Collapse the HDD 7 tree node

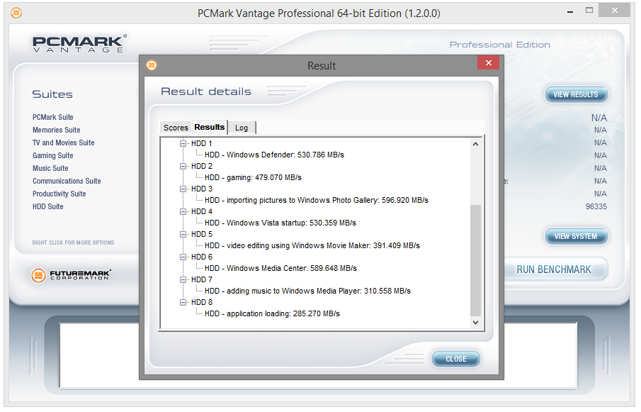click(x=183, y=280)
